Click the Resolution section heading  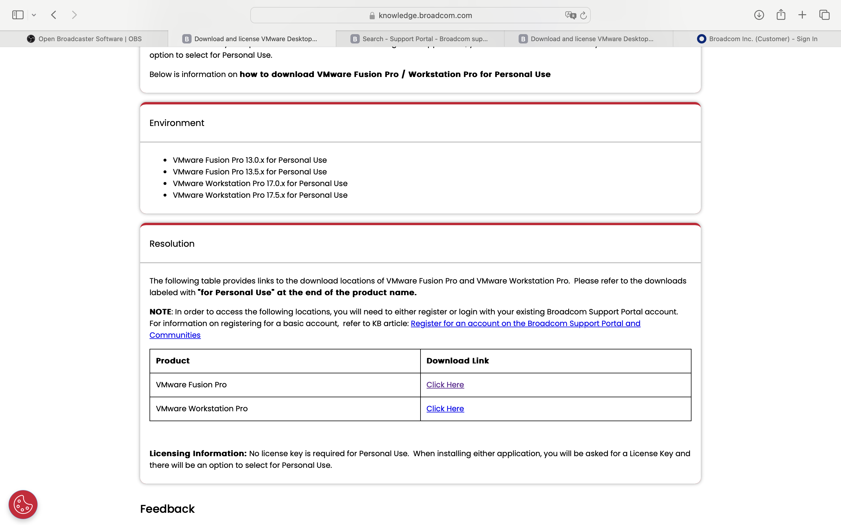click(172, 244)
